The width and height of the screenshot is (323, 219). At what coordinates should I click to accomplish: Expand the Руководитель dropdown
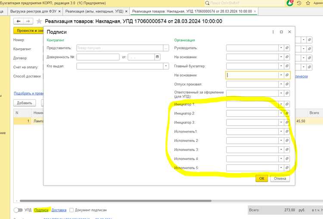[281, 48]
